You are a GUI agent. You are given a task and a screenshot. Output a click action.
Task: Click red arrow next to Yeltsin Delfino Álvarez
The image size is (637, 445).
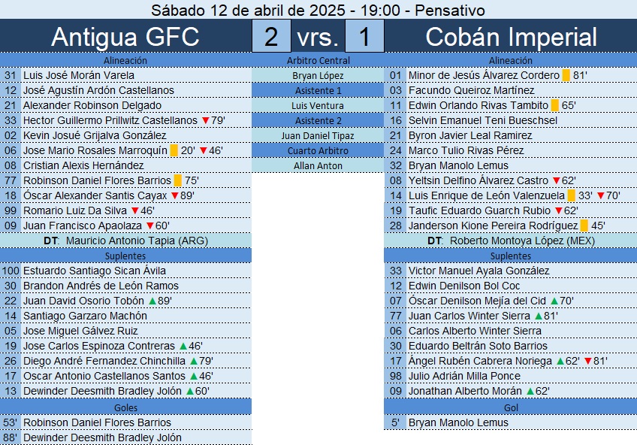point(557,180)
